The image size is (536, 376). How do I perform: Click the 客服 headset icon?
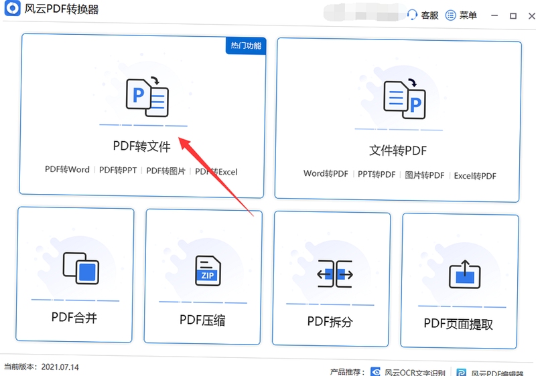point(412,15)
